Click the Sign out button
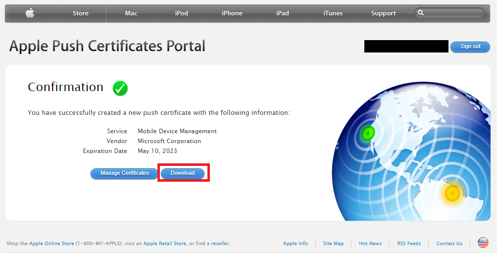The image size is (497, 253). pyautogui.click(x=470, y=46)
